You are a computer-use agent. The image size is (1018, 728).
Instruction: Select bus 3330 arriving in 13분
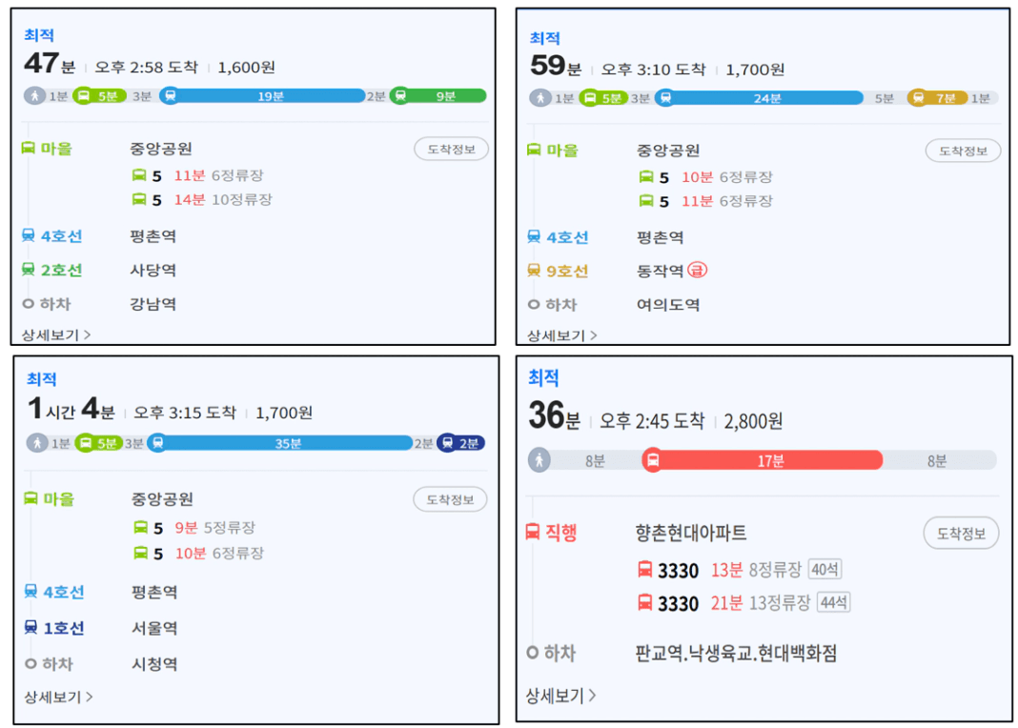pos(740,571)
